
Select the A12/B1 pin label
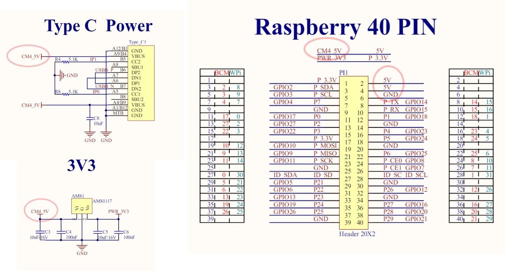120,48
